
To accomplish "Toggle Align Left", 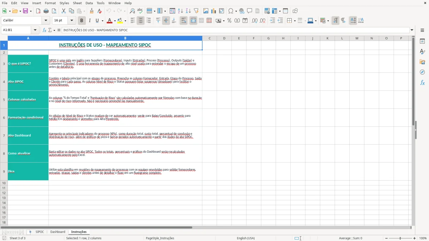I will point(133,21).
